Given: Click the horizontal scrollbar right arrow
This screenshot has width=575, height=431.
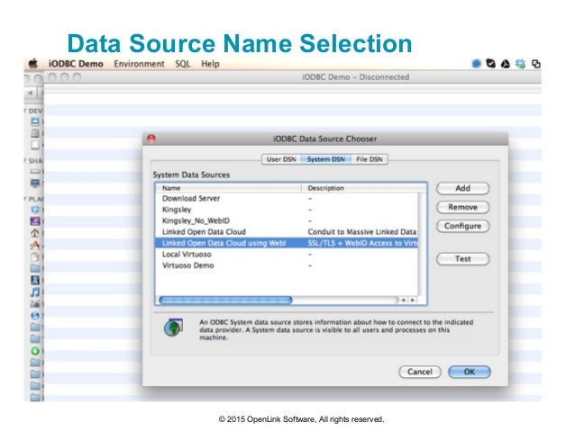Looking at the screenshot, I should [x=413, y=300].
